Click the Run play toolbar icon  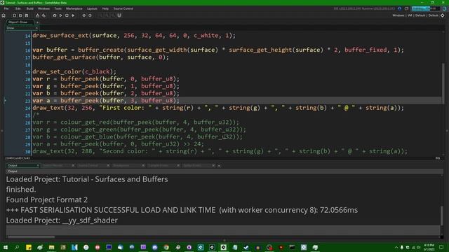60,15
